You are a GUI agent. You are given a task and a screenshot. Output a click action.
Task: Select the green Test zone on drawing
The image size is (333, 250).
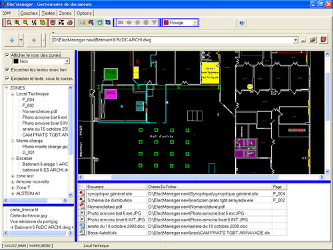tap(111, 73)
